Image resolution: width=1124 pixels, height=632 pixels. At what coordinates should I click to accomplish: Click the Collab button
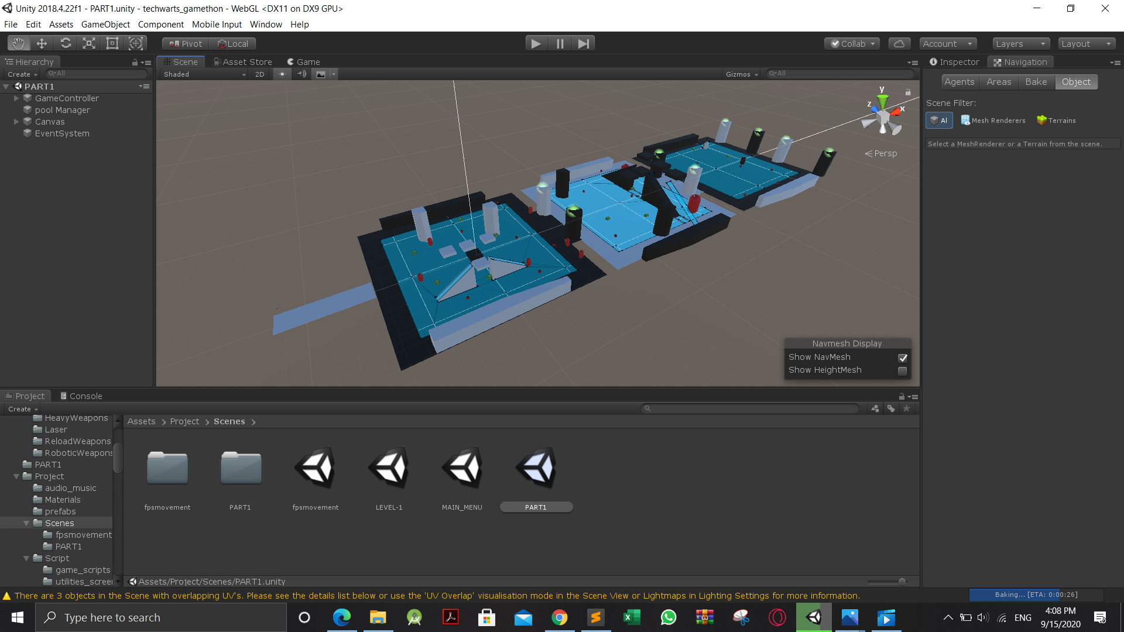[852, 43]
